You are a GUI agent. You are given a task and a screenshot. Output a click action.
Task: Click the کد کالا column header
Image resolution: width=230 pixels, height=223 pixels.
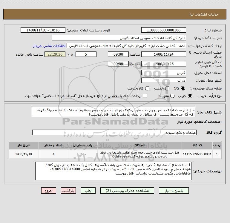197,145
